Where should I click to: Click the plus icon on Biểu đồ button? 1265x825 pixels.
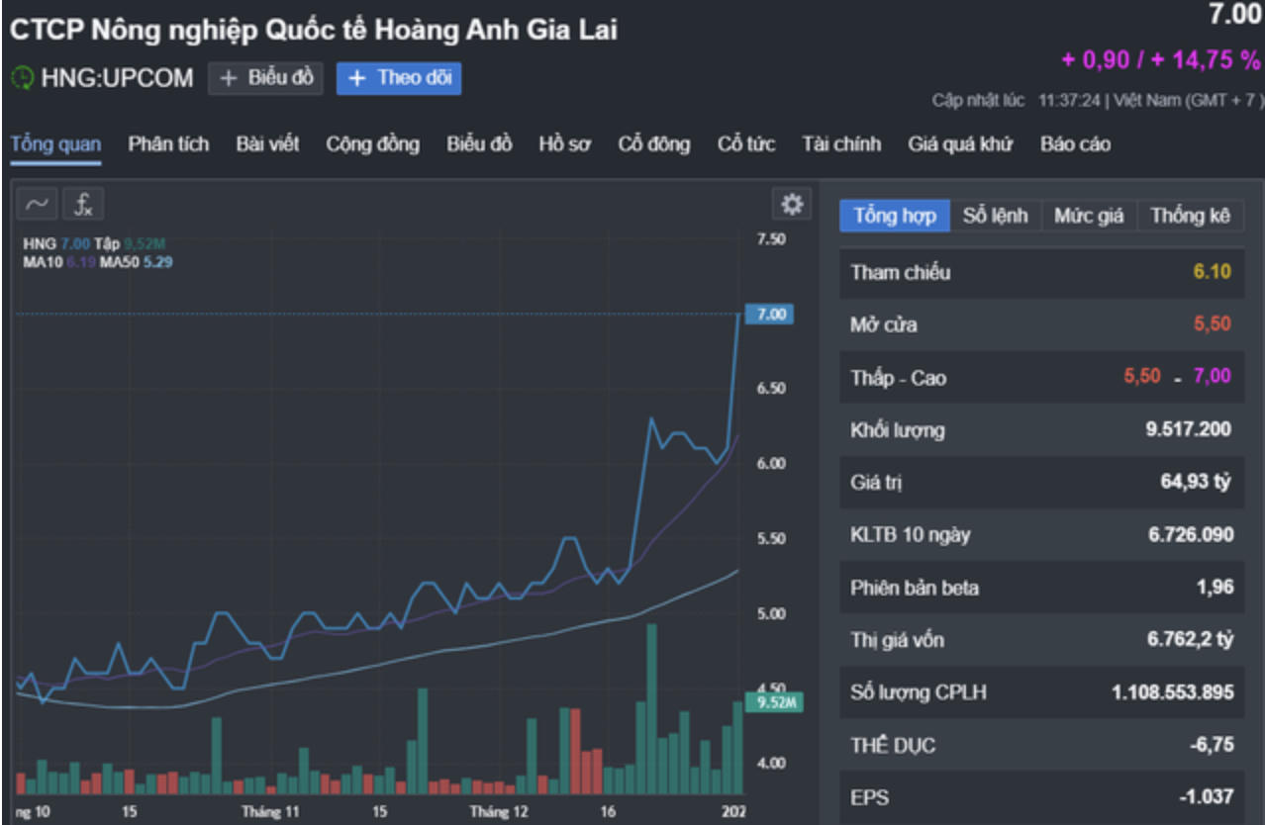(229, 79)
